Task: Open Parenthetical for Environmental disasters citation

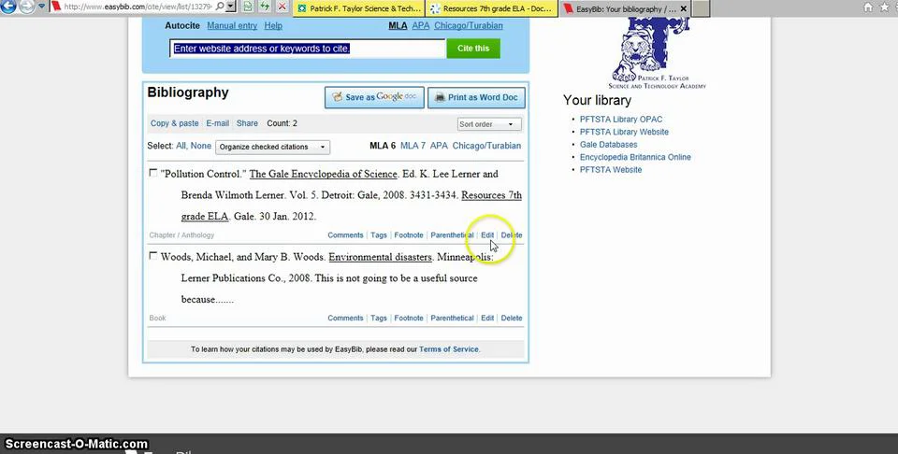Action: (452, 318)
